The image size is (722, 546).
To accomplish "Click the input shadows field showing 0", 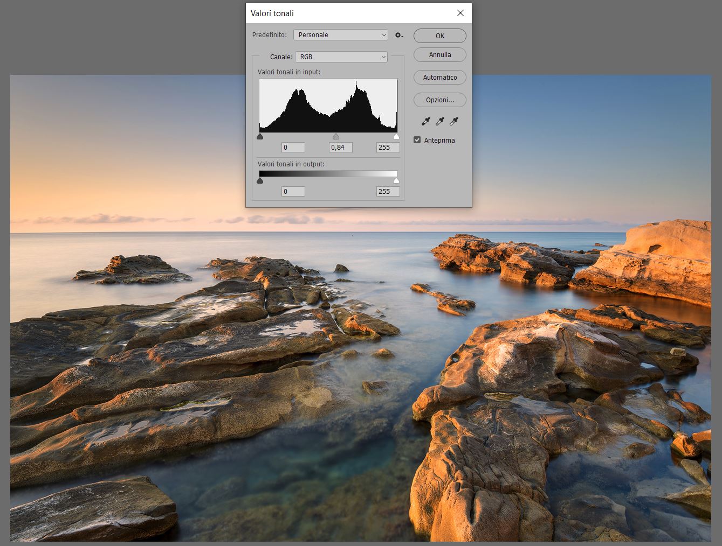I will point(293,148).
